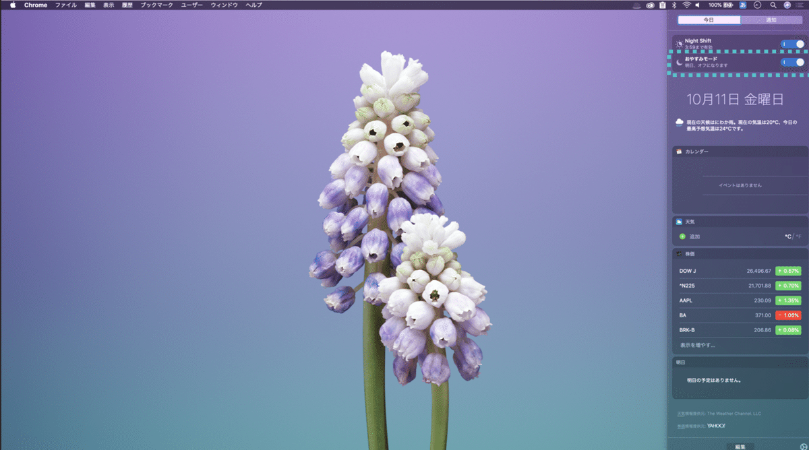
Task: Click the イベントはありません text
Action: [x=740, y=185]
